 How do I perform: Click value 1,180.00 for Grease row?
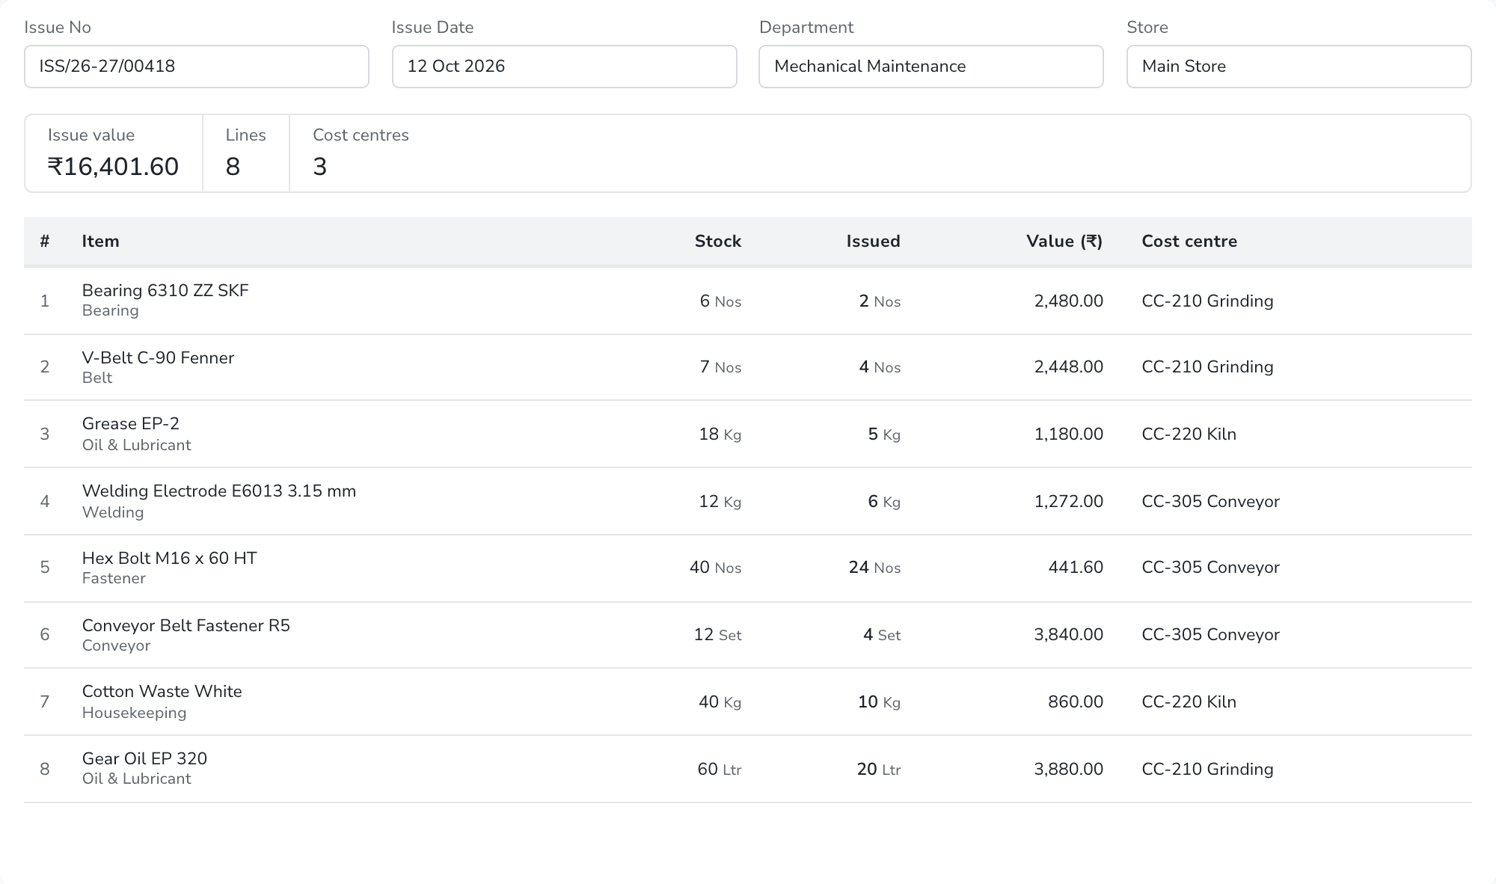click(1068, 435)
